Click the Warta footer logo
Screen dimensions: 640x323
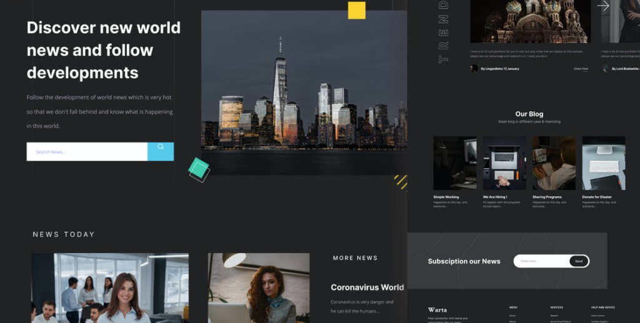(437, 310)
